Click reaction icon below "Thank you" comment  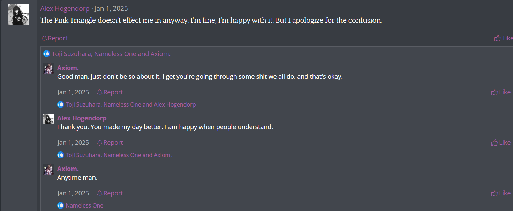pyautogui.click(x=61, y=155)
